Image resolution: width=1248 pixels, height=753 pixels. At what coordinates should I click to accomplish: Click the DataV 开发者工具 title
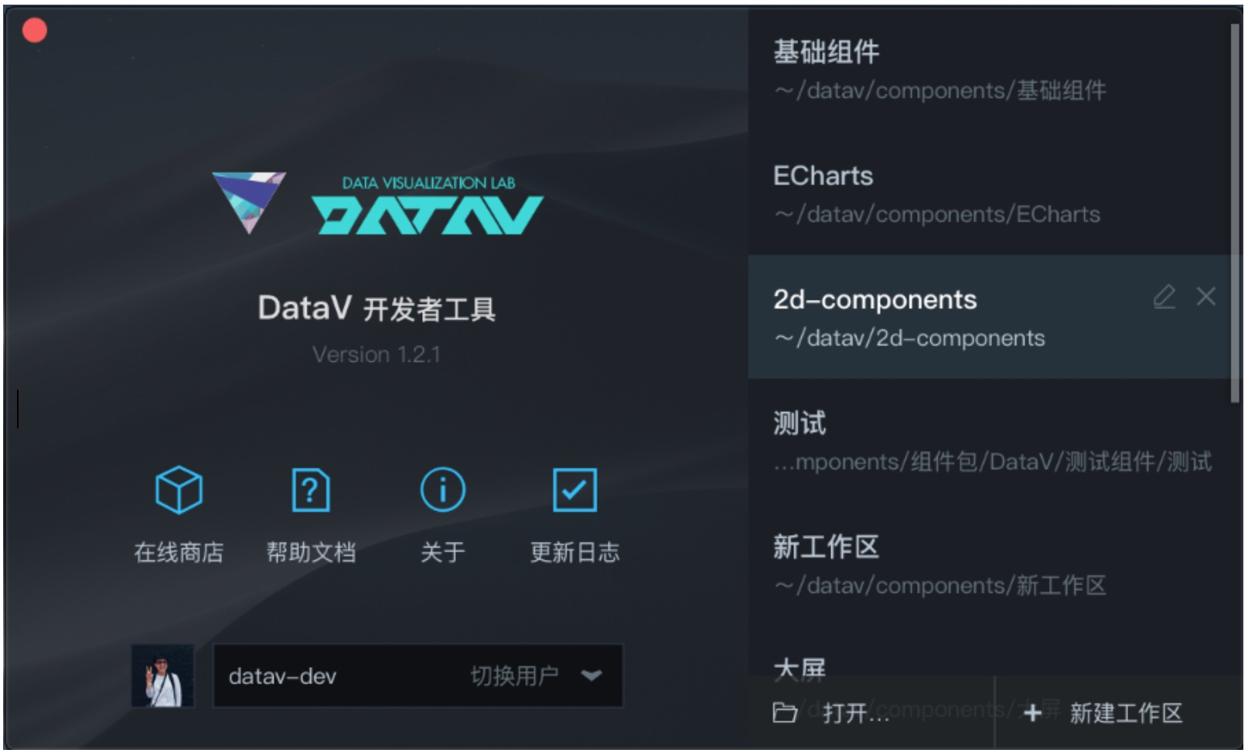click(x=377, y=308)
